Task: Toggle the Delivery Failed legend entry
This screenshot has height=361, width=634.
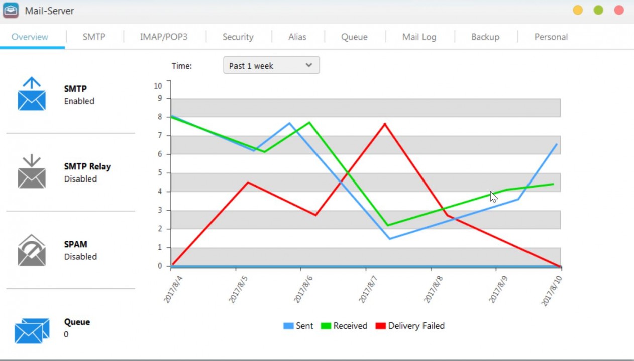Action: [x=410, y=326]
